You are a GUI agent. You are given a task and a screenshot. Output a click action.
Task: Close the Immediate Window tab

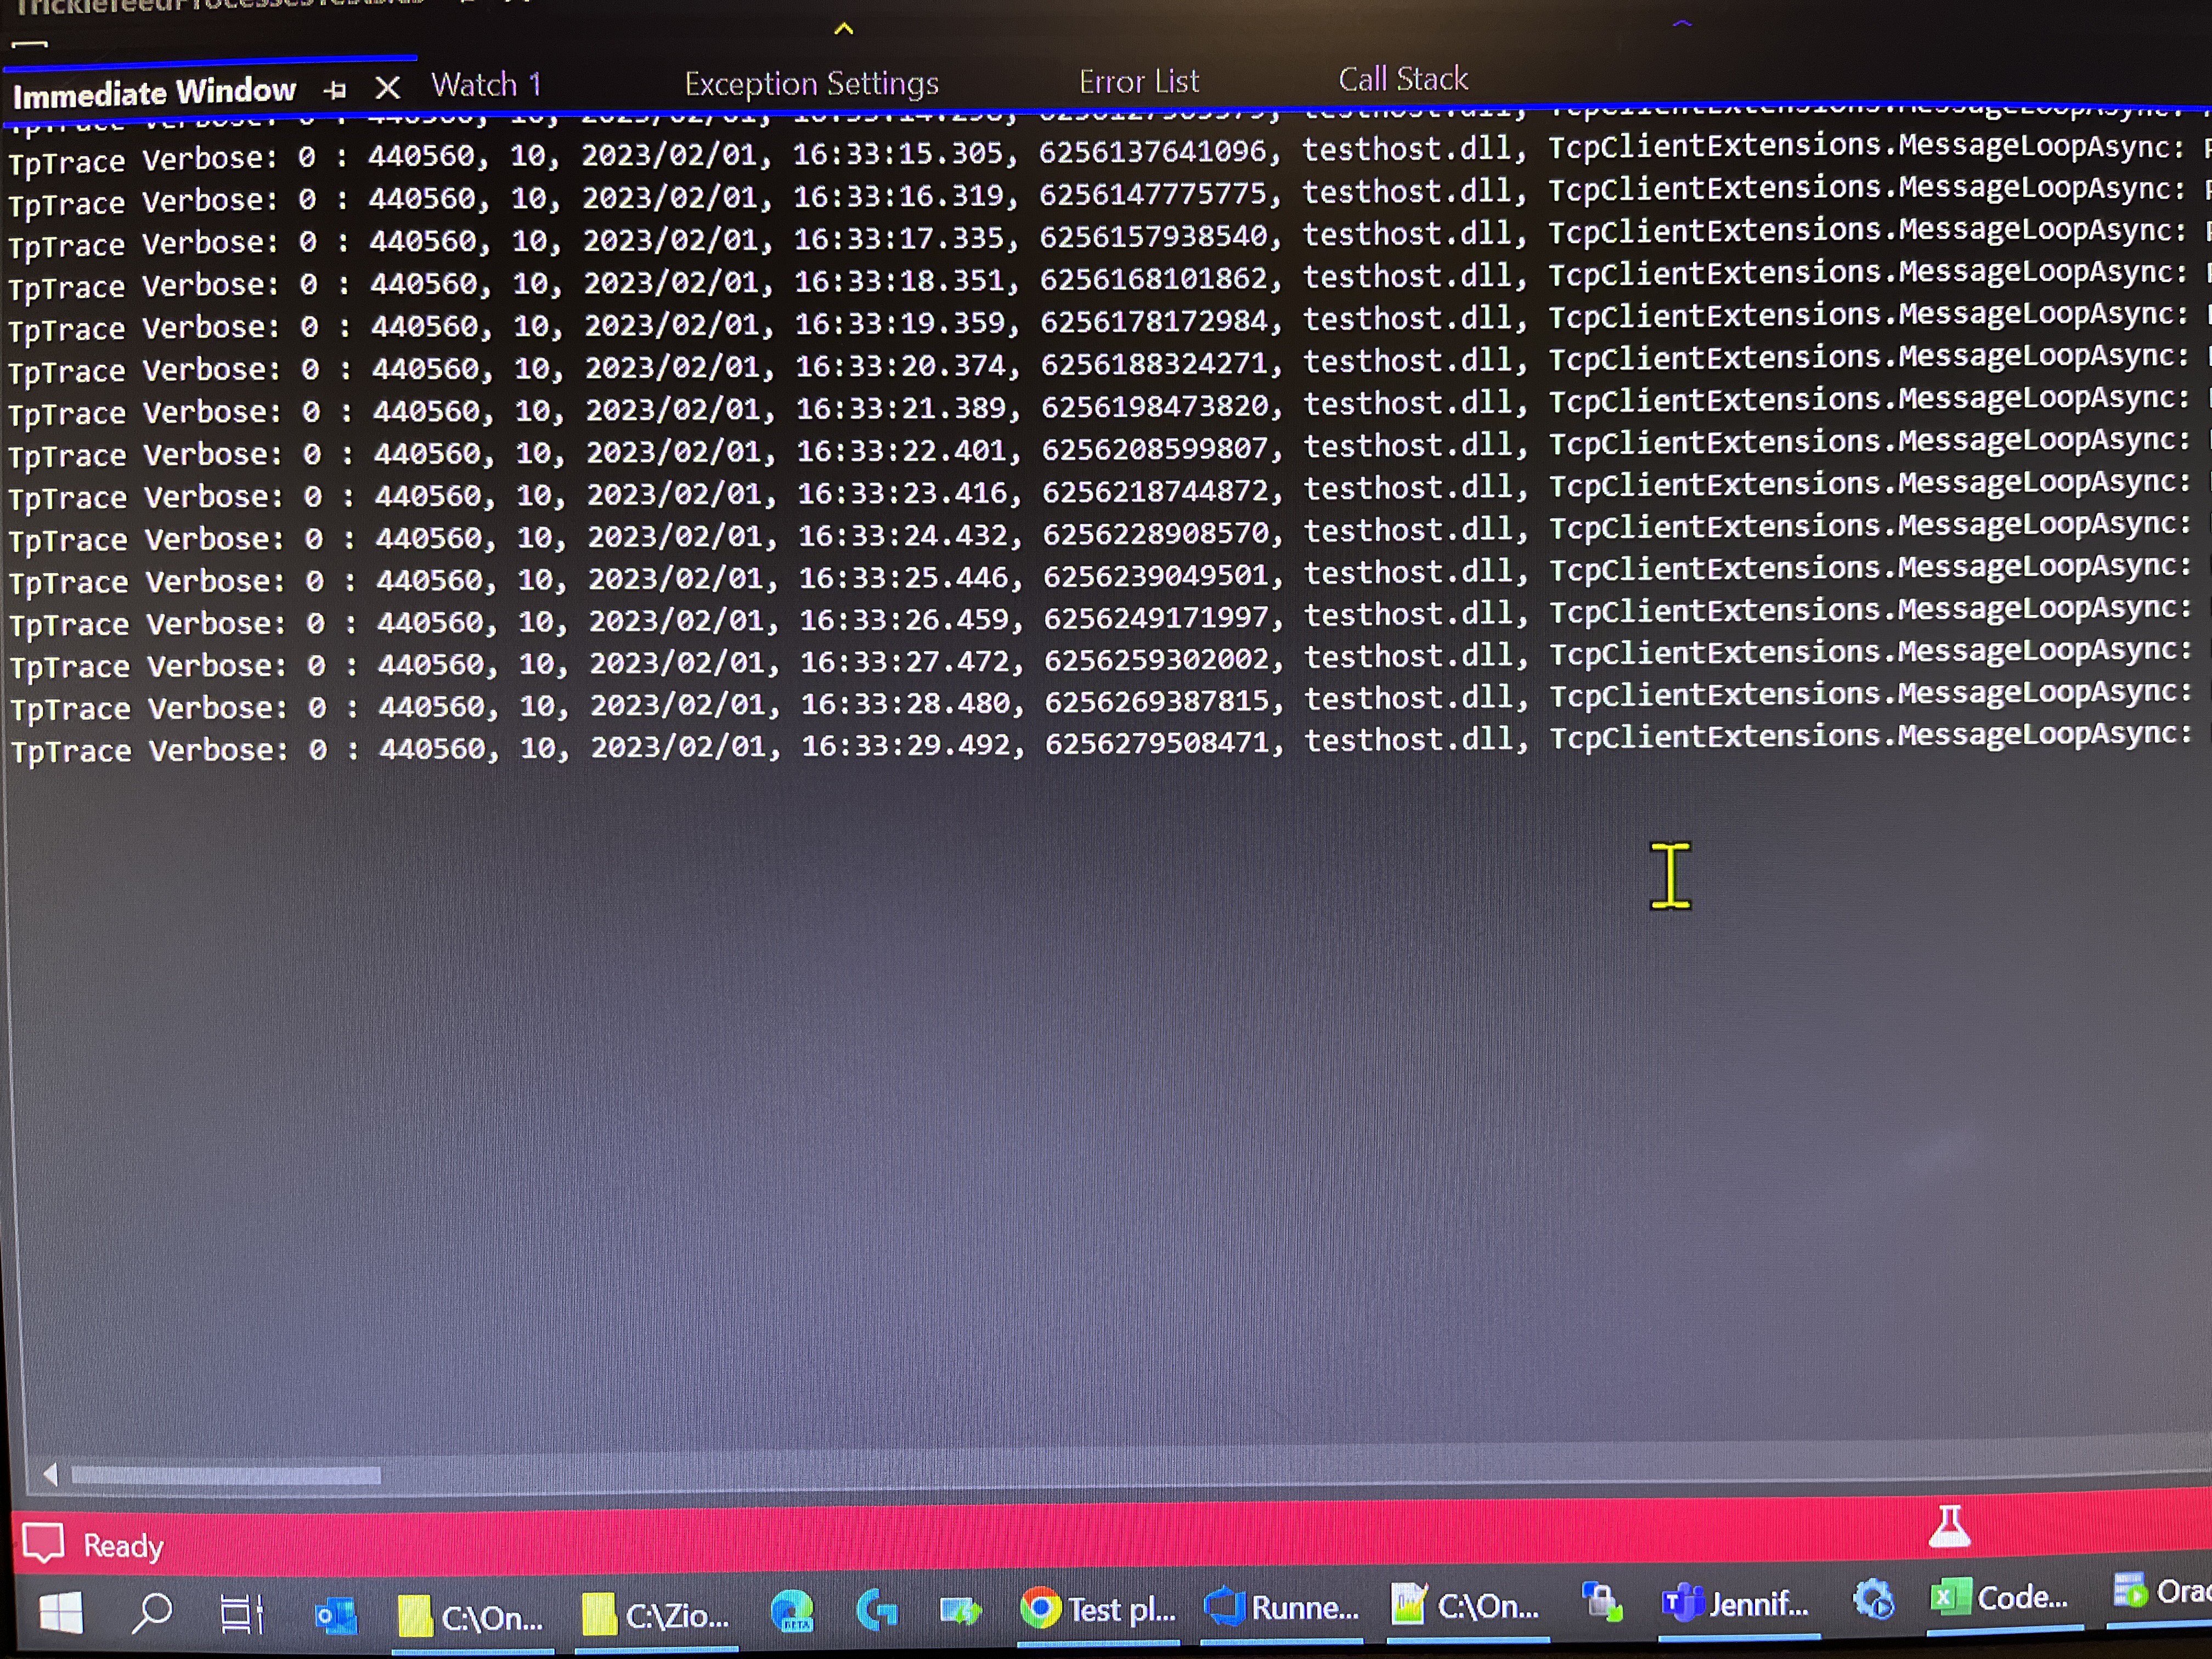coord(387,88)
